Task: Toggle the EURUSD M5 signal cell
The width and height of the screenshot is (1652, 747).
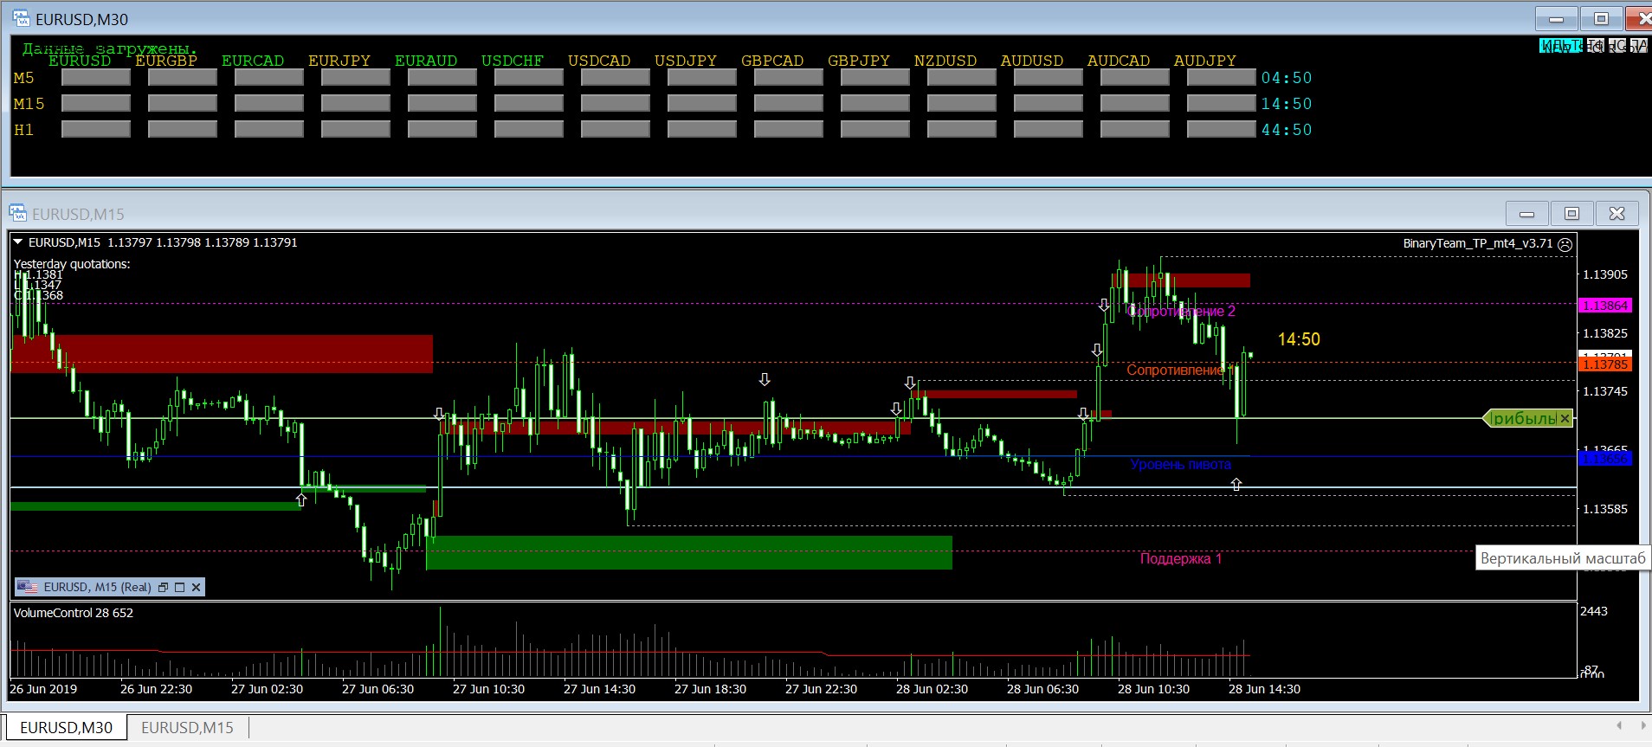Action: point(95,78)
